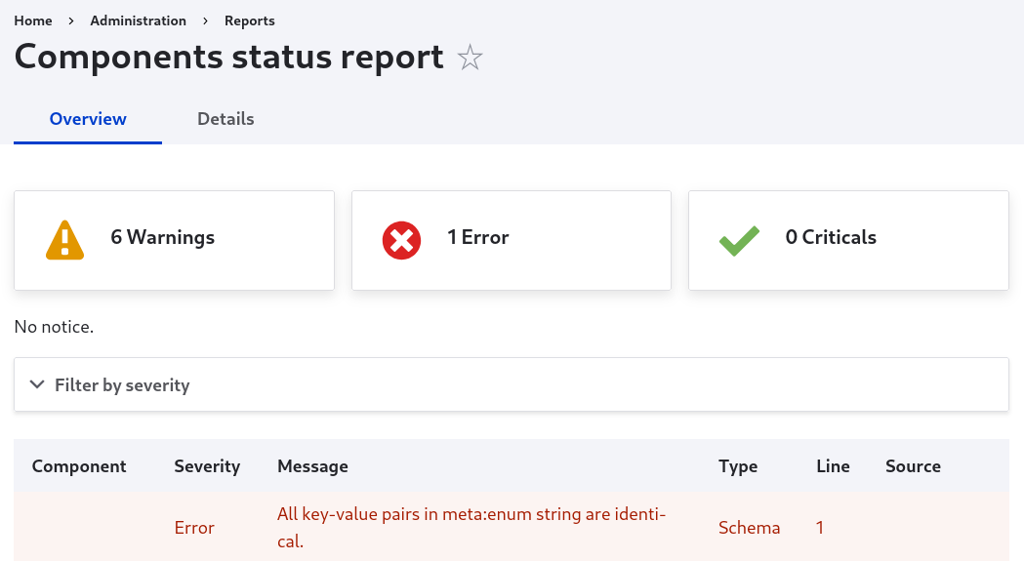Click the favorite star icon beside title
This screenshot has height=561, width=1024.
point(471,59)
